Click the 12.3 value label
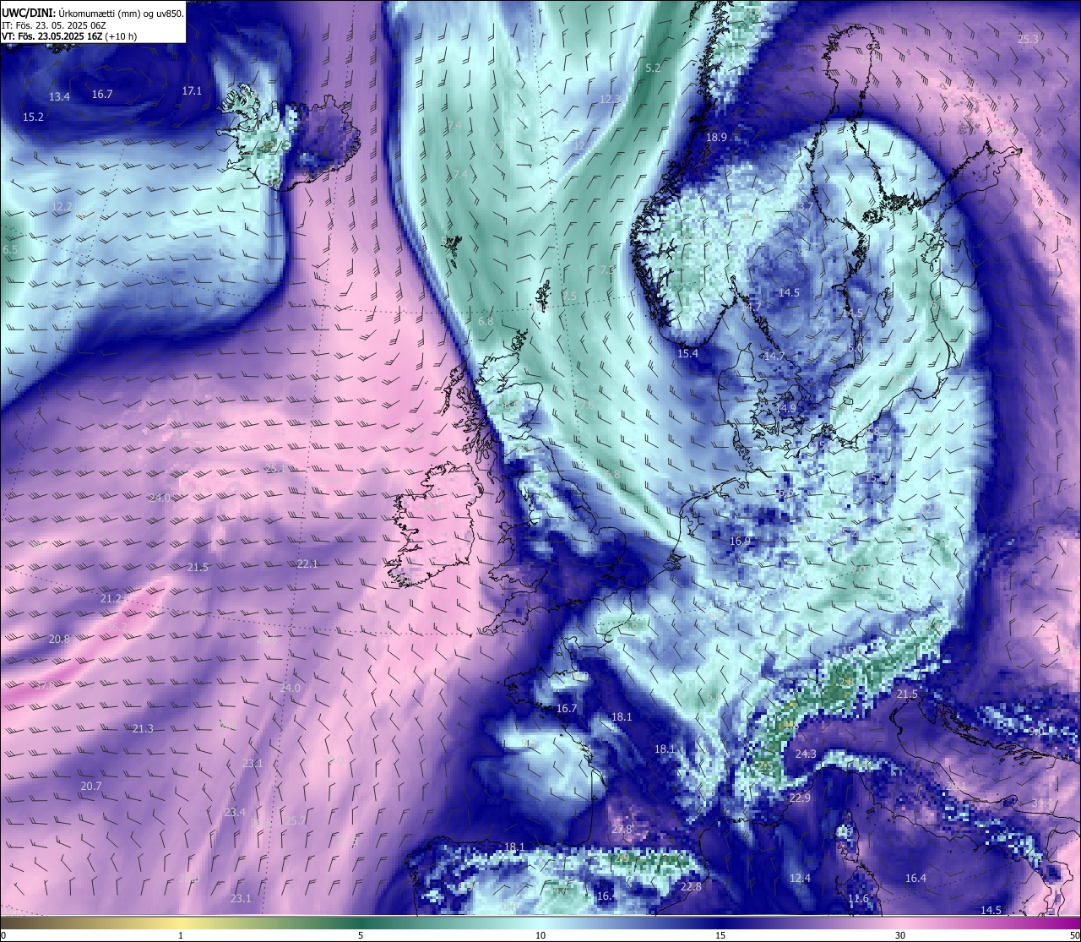The width and height of the screenshot is (1081, 942). click(610, 99)
